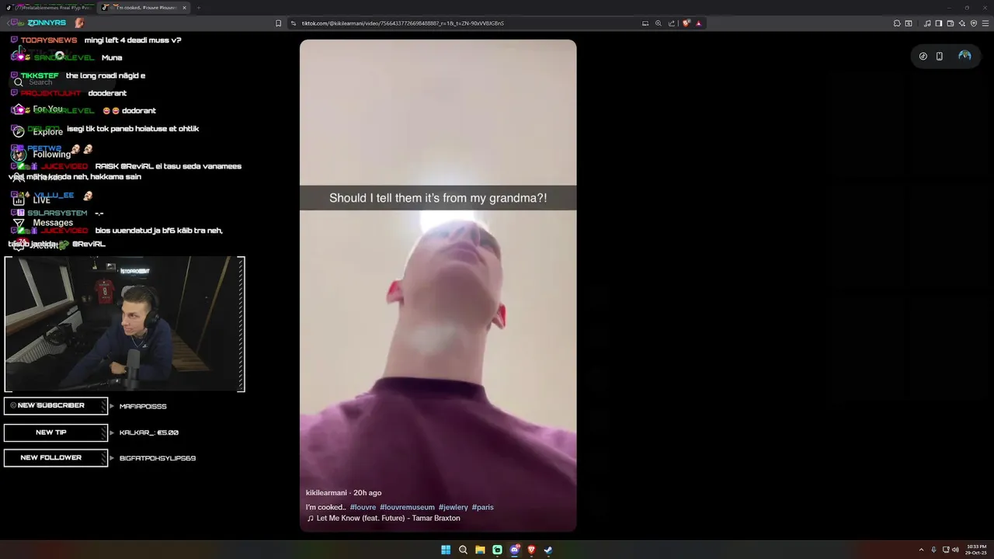Click the TikTok video player

(438, 286)
